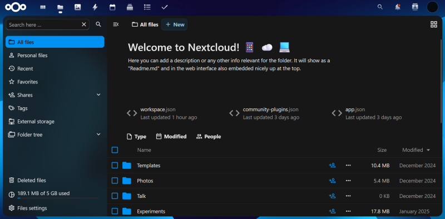Open the Deck stacked cards icon
The width and height of the screenshot is (445, 219).
point(130,7)
